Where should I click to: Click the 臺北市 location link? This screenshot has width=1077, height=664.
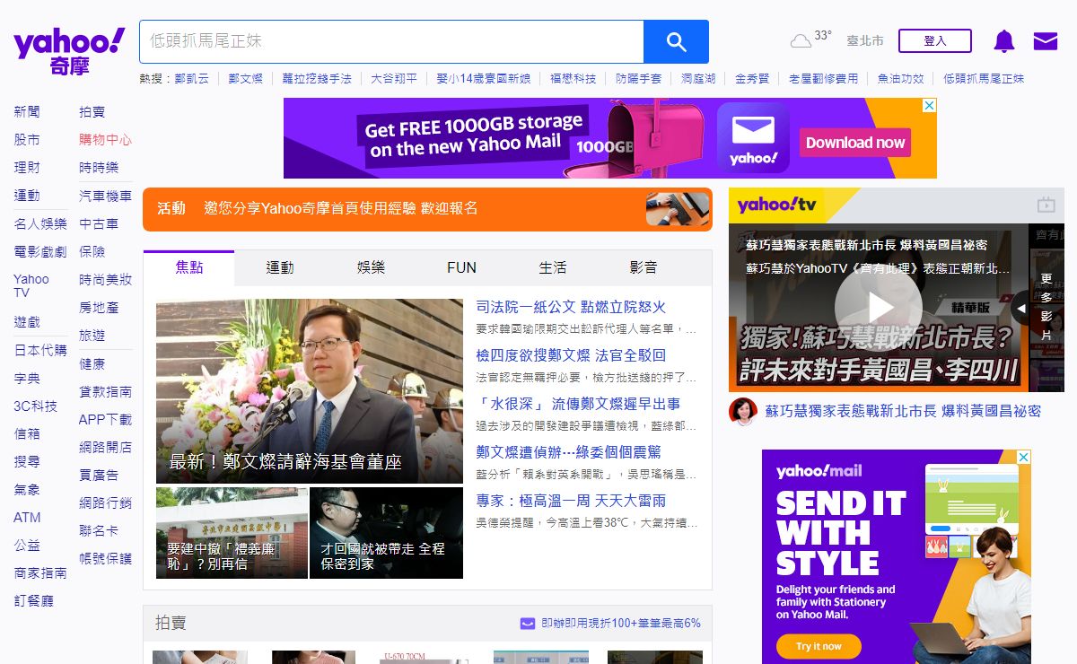(x=865, y=41)
